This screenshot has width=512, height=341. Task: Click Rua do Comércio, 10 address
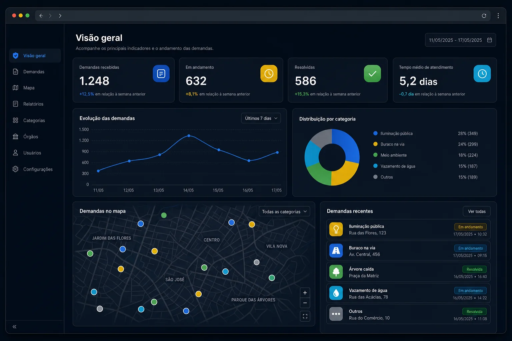tap(369, 318)
